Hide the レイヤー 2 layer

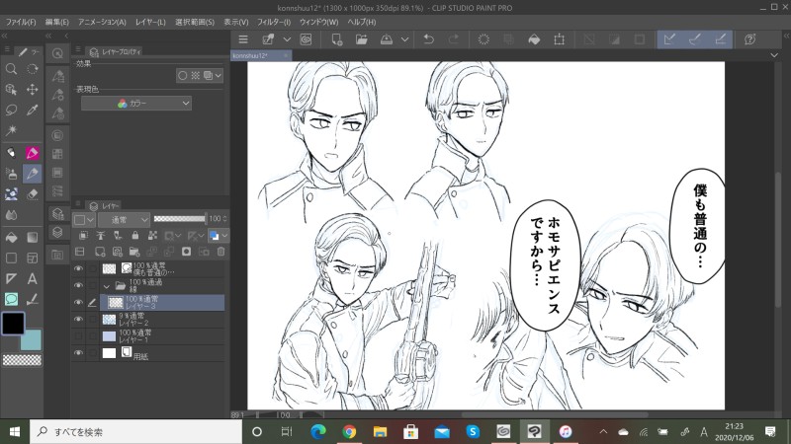coord(78,319)
